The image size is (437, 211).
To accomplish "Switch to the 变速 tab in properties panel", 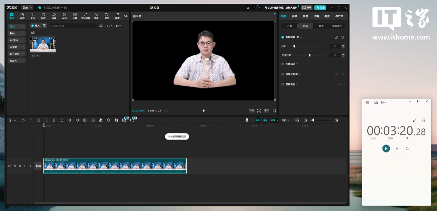I will [x=305, y=16].
